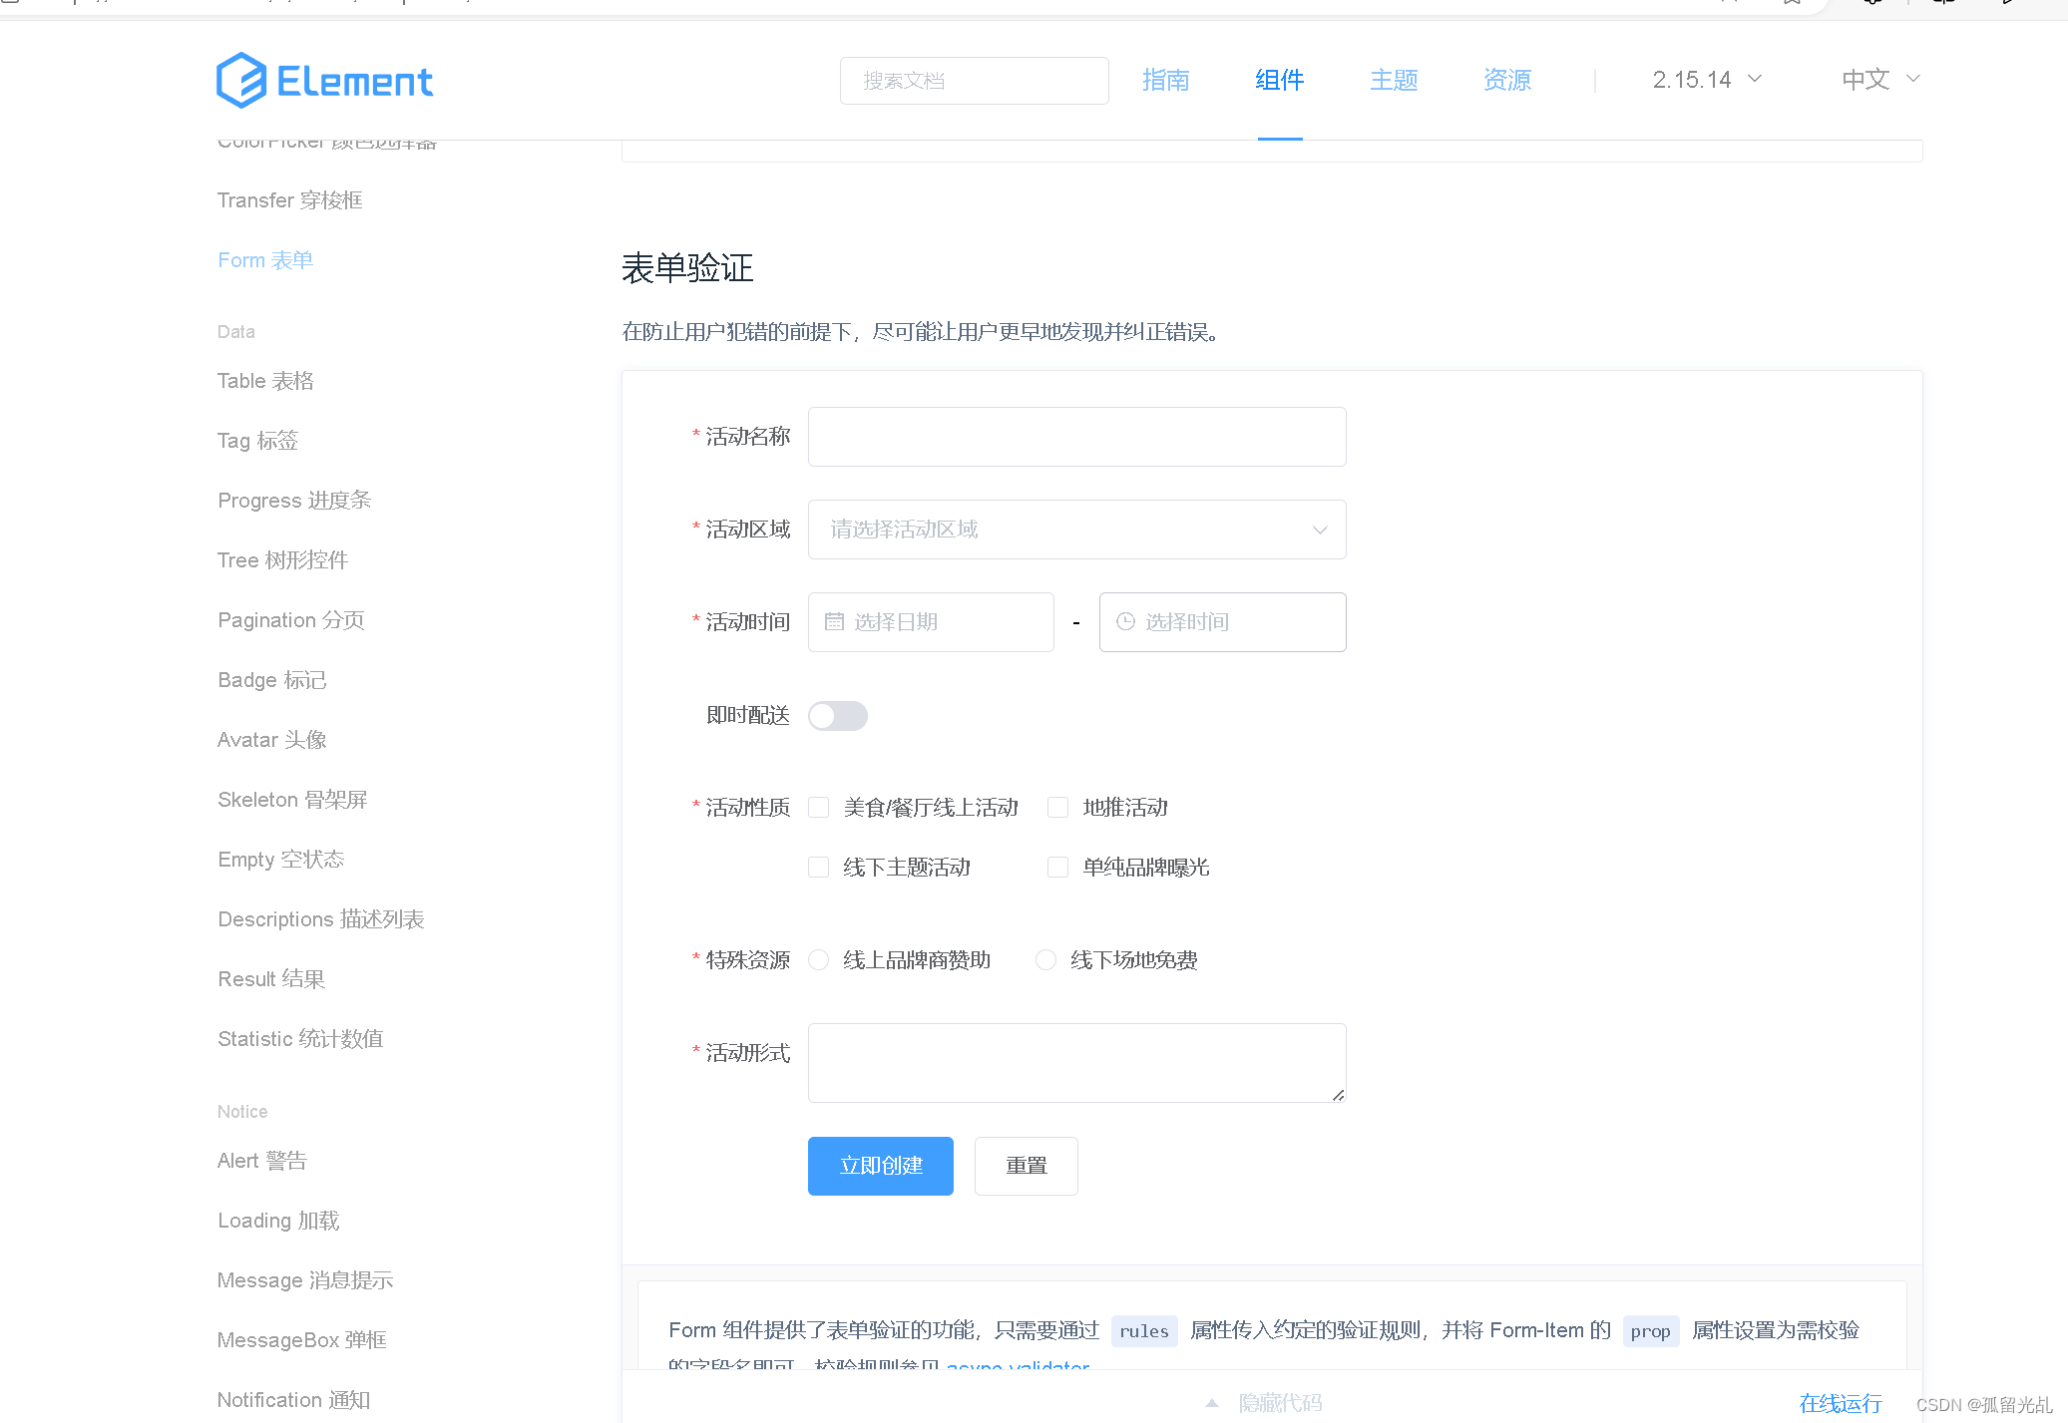The height and width of the screenshot is (1423, 2068).
Task: Select the 线上品牌商赞助 radio button
Action: (x=819, y=960)
